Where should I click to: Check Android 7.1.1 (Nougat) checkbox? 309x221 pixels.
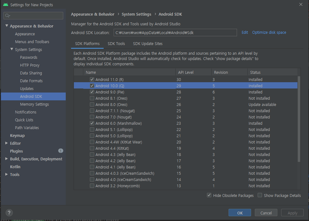click(92, 111)
